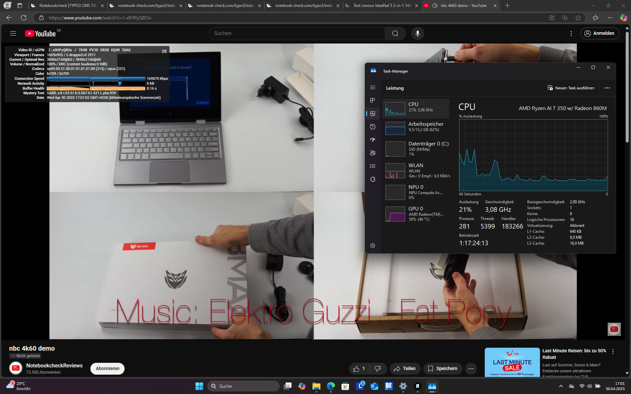The width and height of the screenshot is (631, 394).
Task: Open Task Manager more options ellipsis
Action: [x=607, y=88]
